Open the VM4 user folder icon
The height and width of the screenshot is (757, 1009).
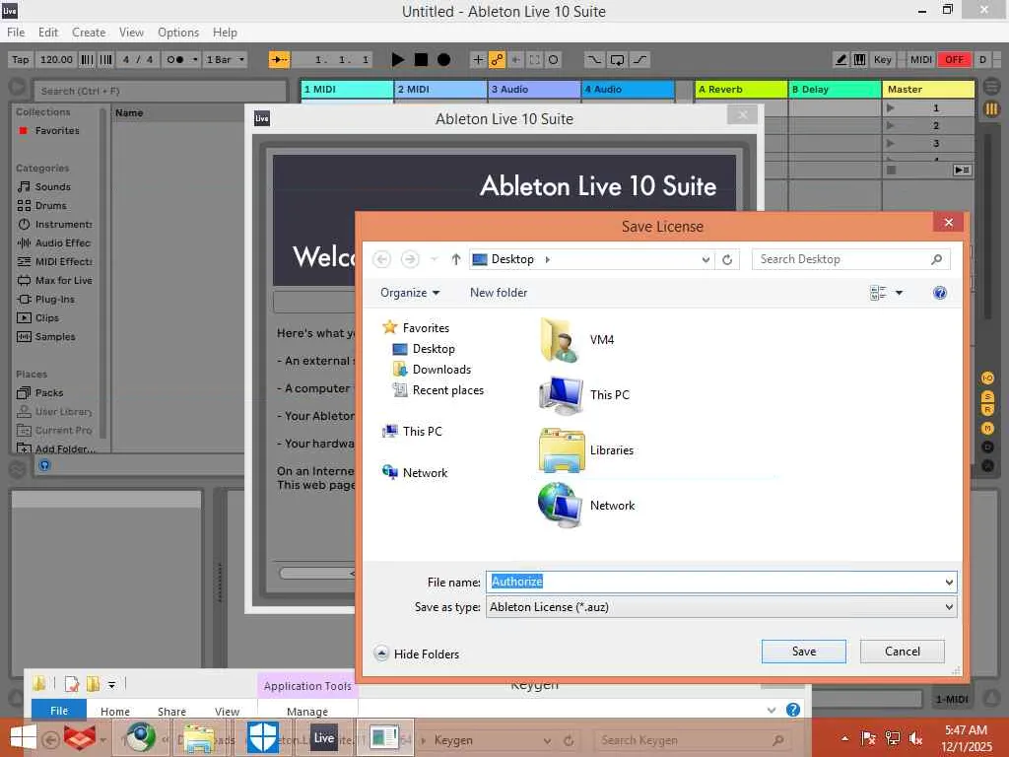point(560,340)
